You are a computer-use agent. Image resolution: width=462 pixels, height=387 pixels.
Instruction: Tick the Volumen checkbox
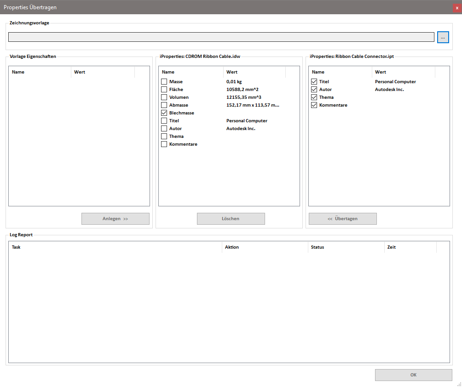164,97
